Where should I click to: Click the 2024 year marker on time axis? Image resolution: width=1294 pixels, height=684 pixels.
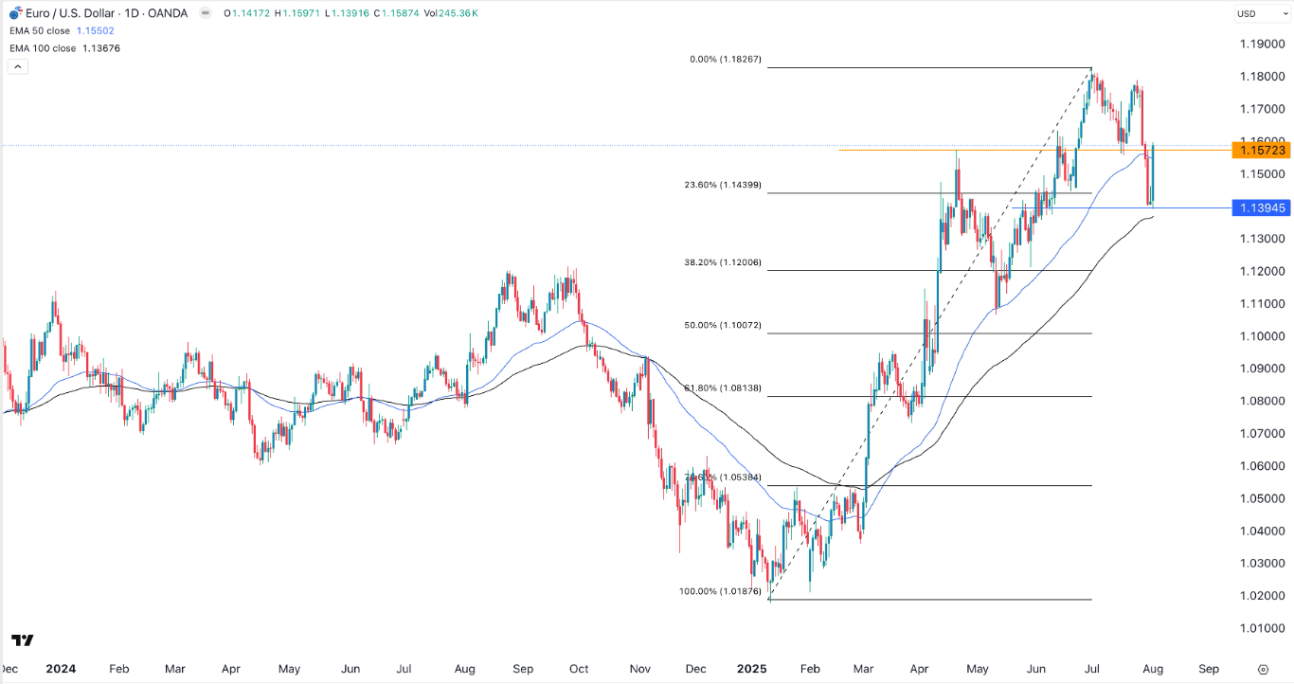61,669
